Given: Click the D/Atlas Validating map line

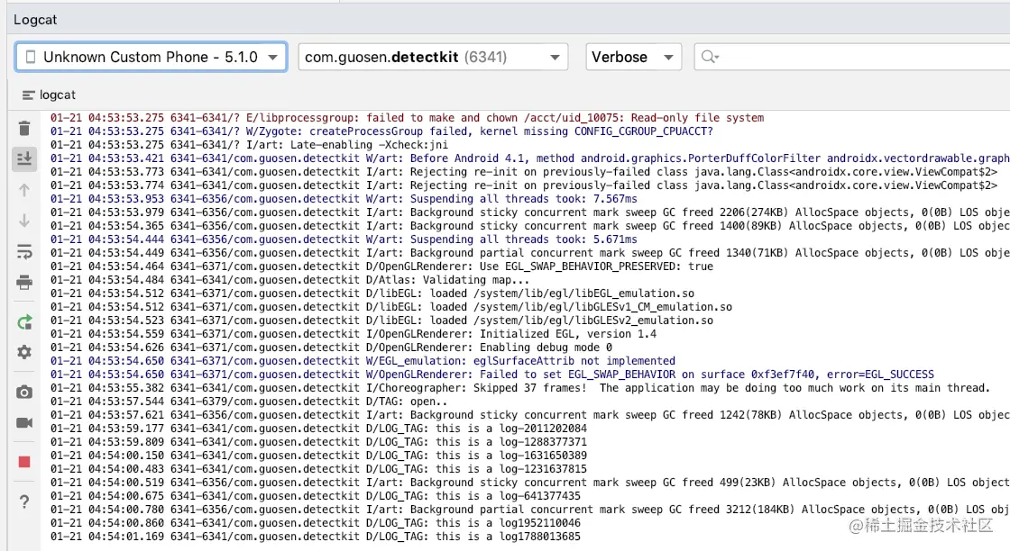Looking at the screenshot, I should click(289, 280).
